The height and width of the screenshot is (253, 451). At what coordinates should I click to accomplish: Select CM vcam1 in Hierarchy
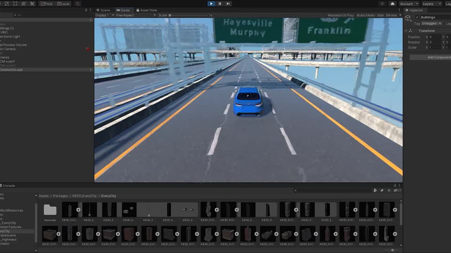coord(8,61)
